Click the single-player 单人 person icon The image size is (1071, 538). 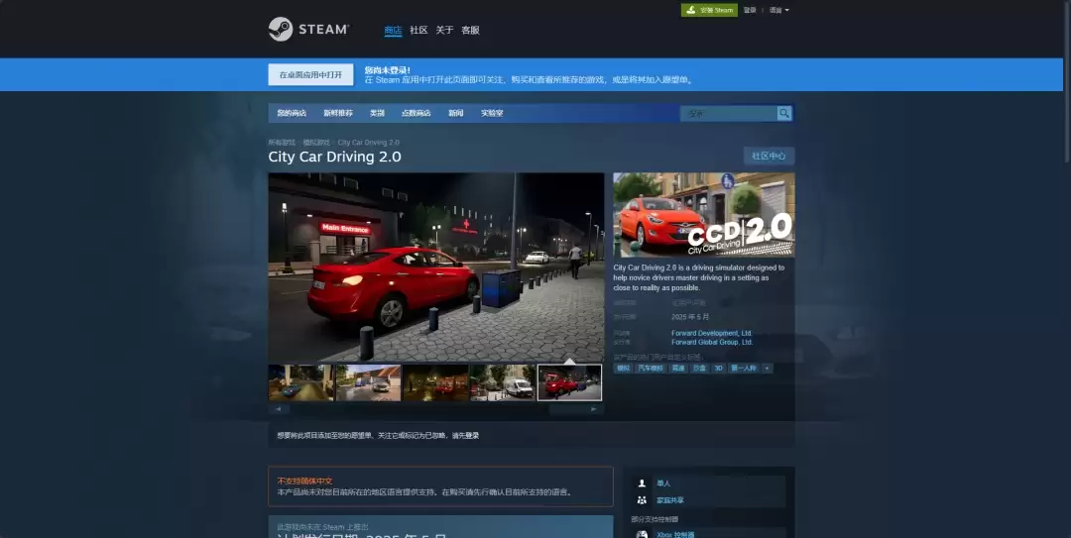[x=642, y=484]
